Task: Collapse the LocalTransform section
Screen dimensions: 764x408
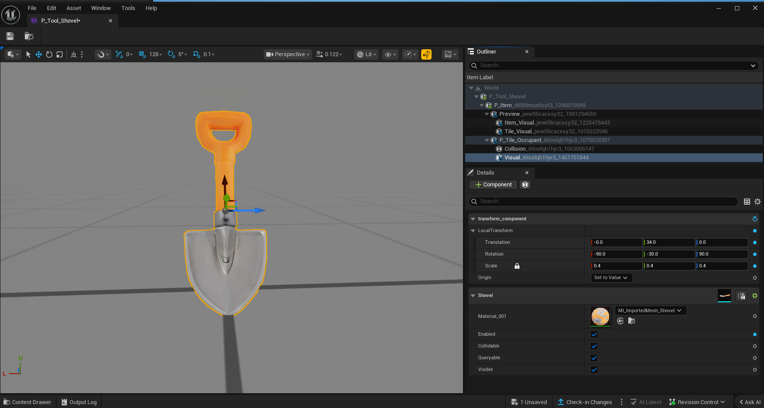Action: (x=473, y=231)
